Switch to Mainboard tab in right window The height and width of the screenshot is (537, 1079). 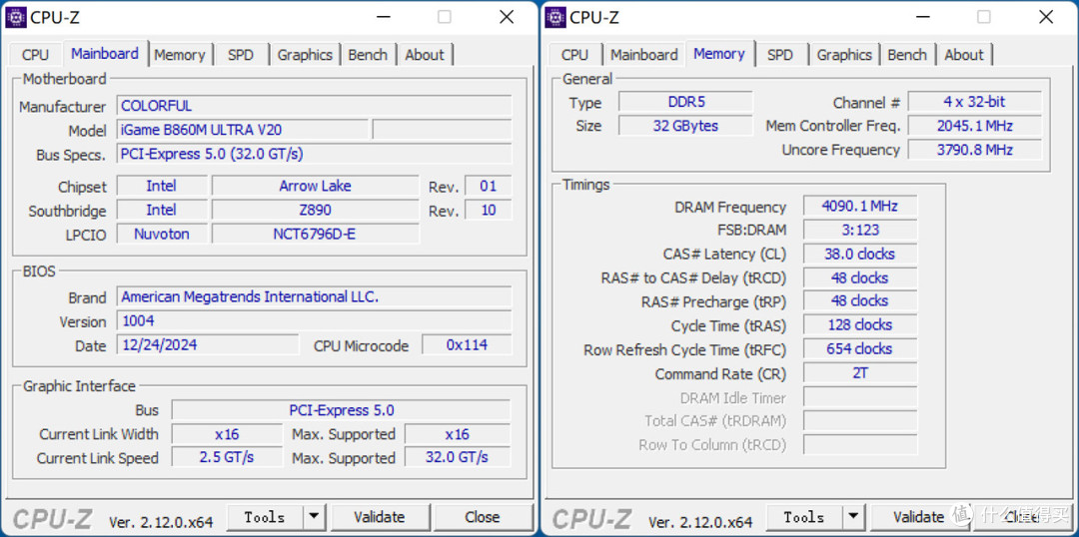(644, 55)
